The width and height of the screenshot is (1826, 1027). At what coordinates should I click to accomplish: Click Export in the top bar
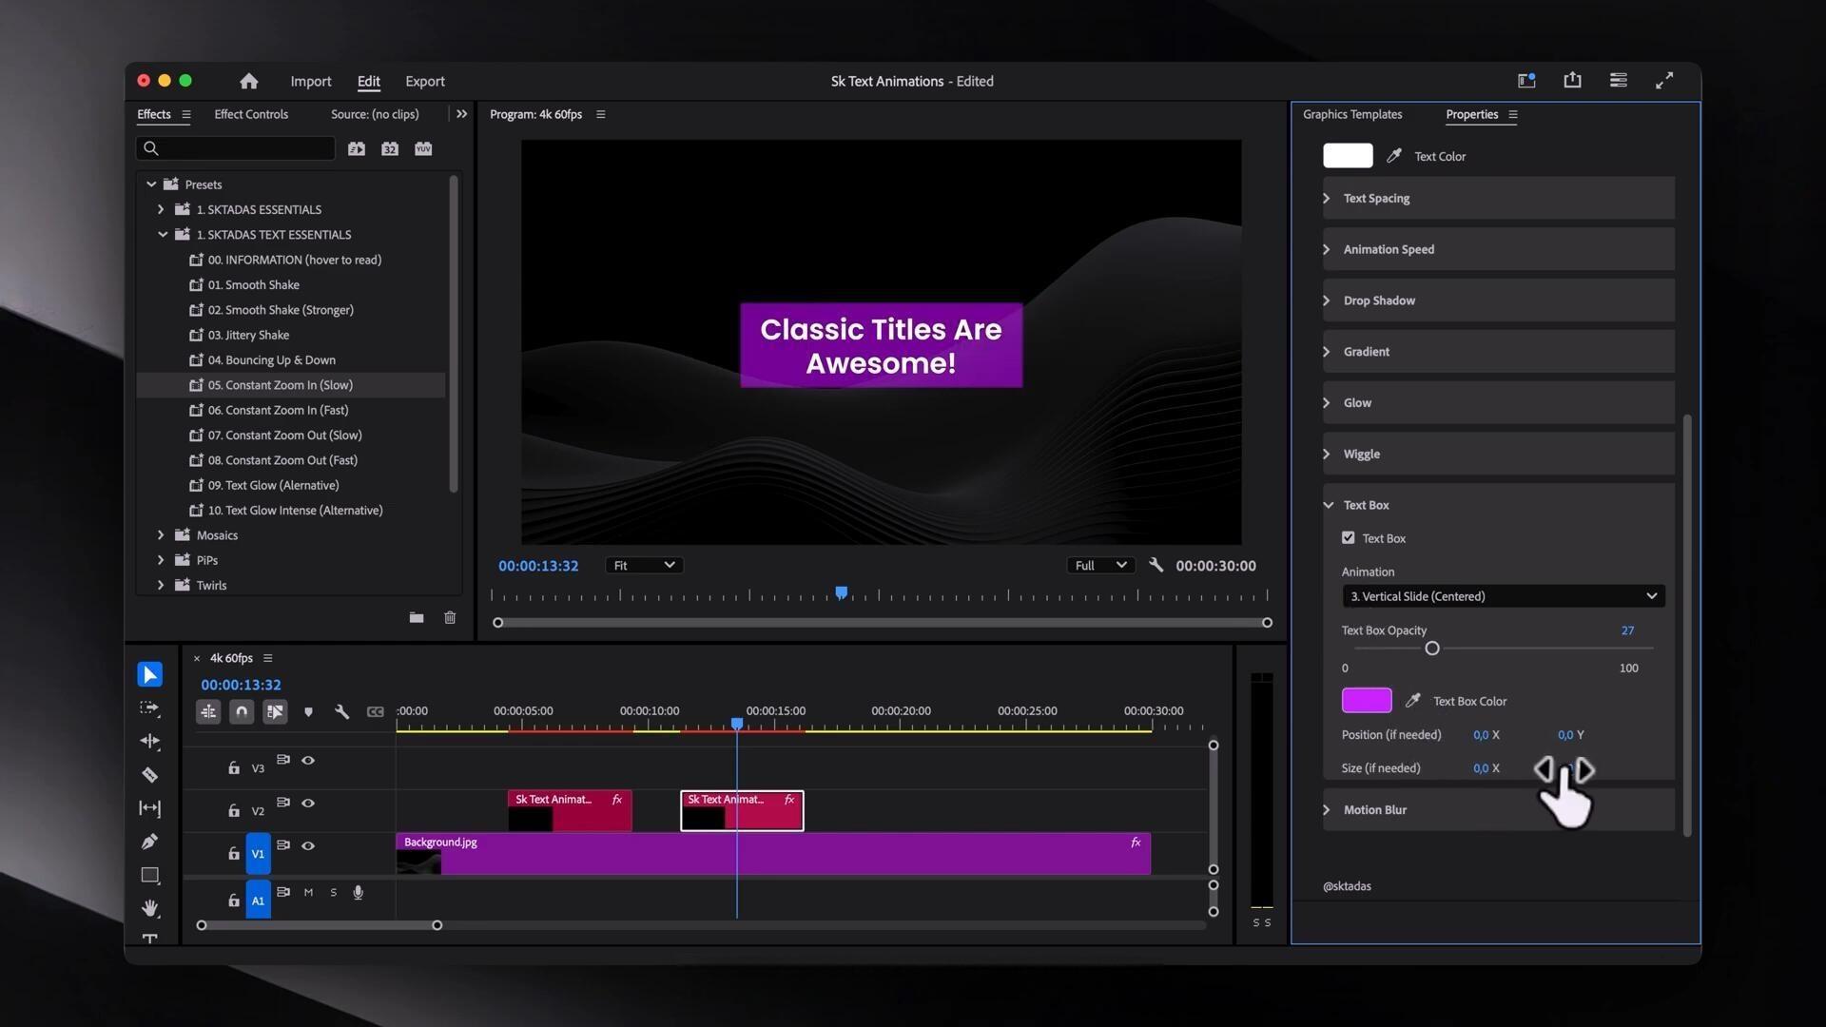point(424,82)
